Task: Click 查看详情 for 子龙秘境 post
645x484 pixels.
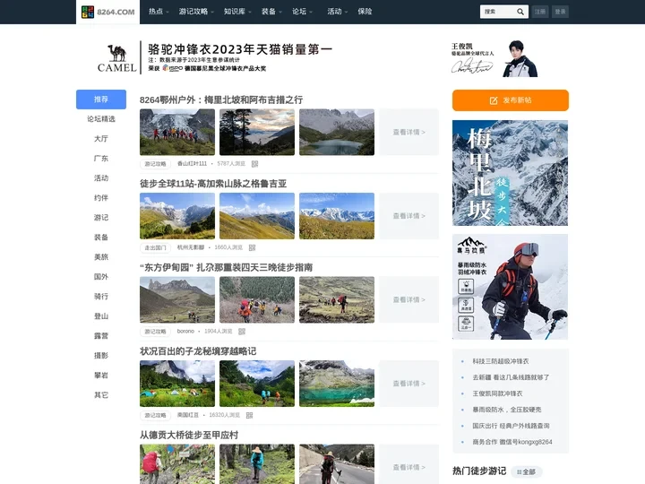Action: point(408,384)
